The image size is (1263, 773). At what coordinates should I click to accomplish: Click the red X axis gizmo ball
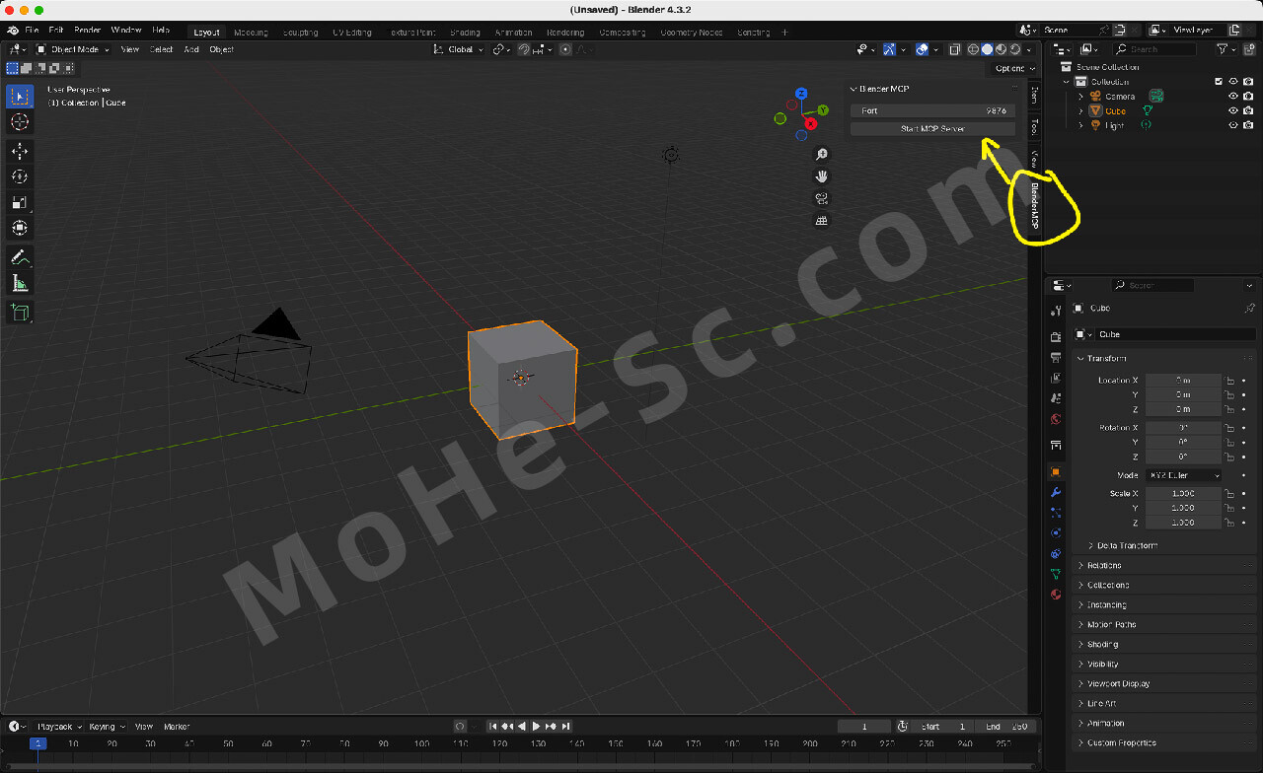810,123
